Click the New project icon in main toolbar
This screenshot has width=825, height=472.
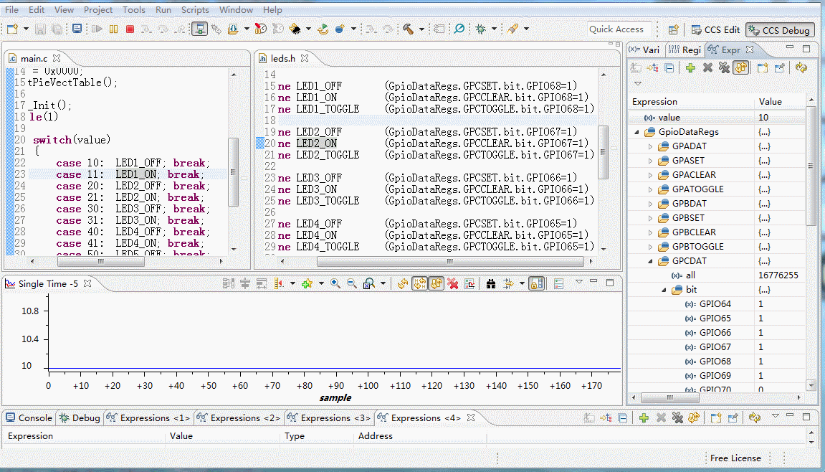point(11,29)
